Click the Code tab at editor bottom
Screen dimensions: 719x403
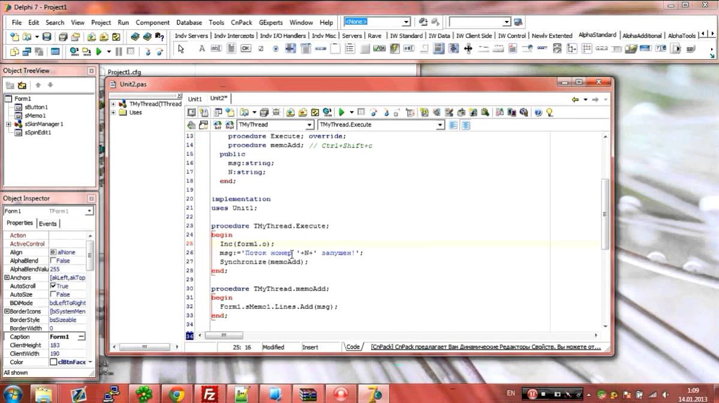[353, 347]
